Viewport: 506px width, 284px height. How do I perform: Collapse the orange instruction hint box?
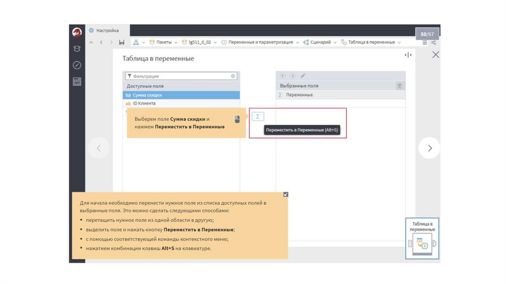(x=285, y=194)
